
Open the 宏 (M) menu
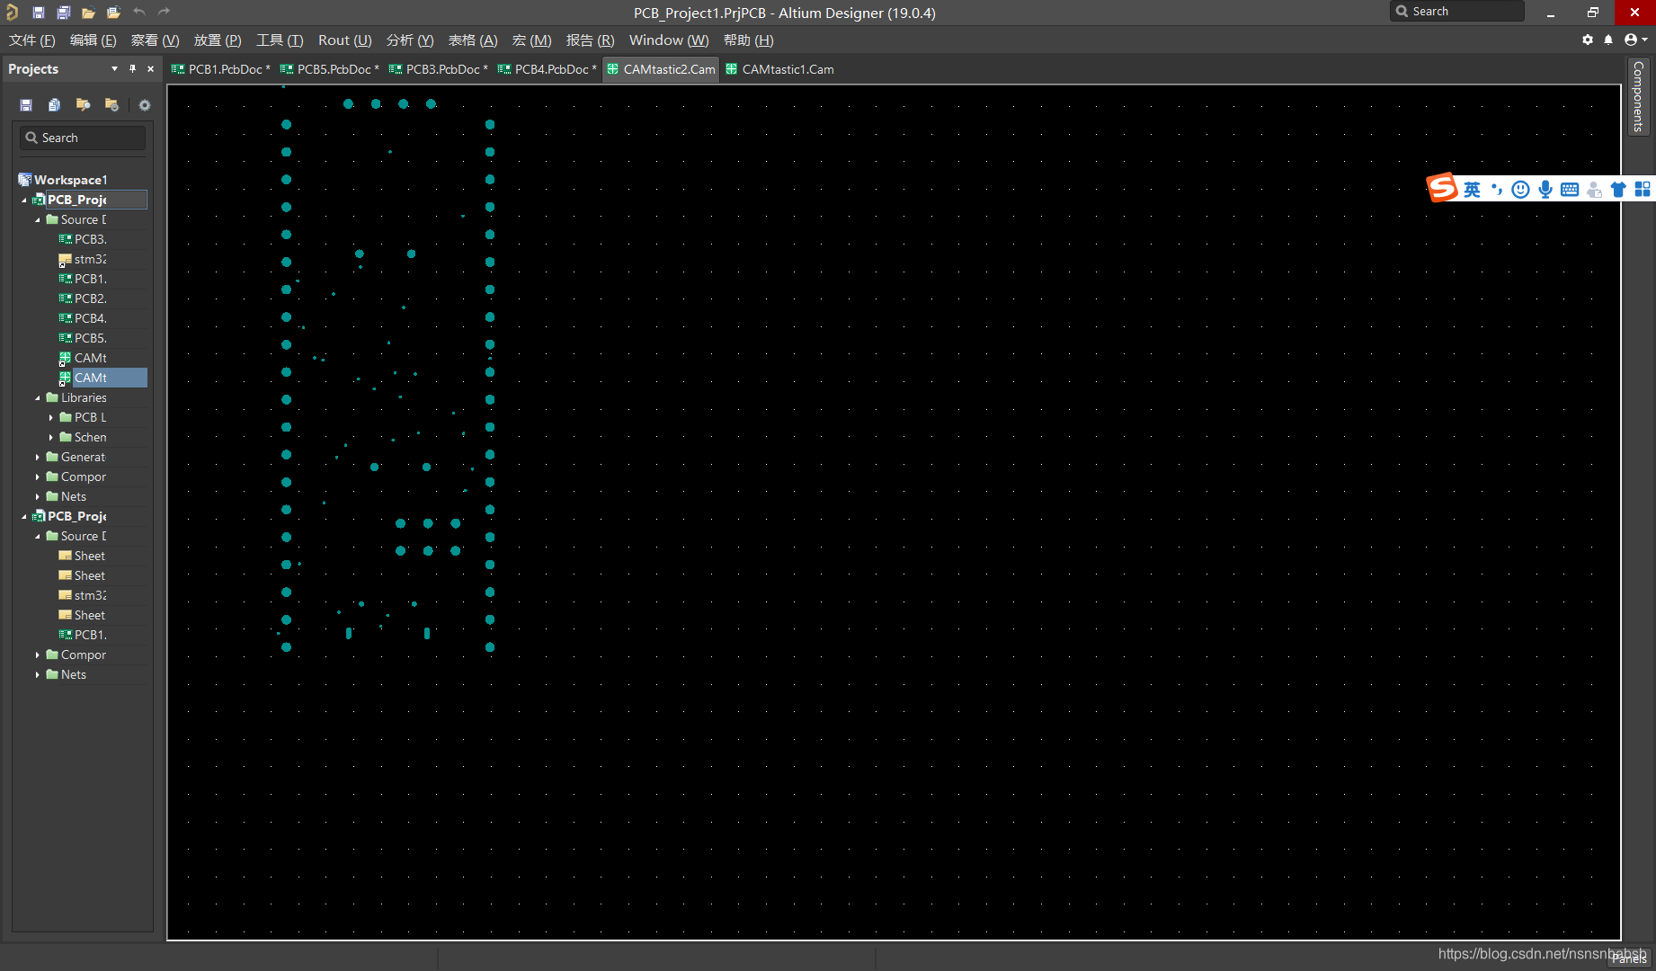(x=532, y=40)
